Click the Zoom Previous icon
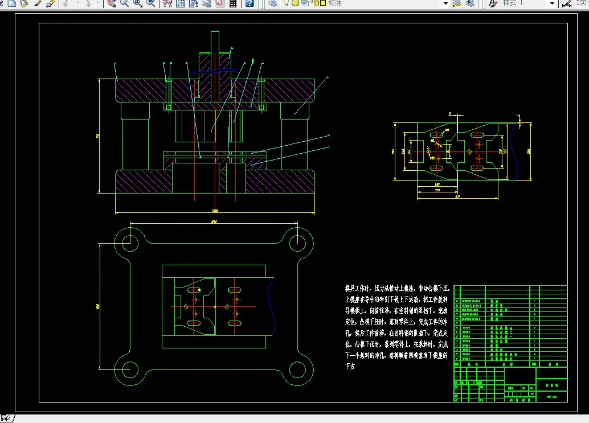 tap(151, 3)
